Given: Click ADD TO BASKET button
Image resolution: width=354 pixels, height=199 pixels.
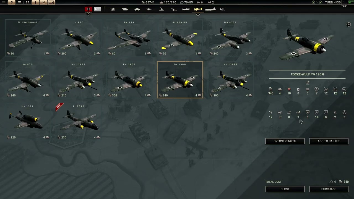Looking at the screenshot, I should pos(329,141).
